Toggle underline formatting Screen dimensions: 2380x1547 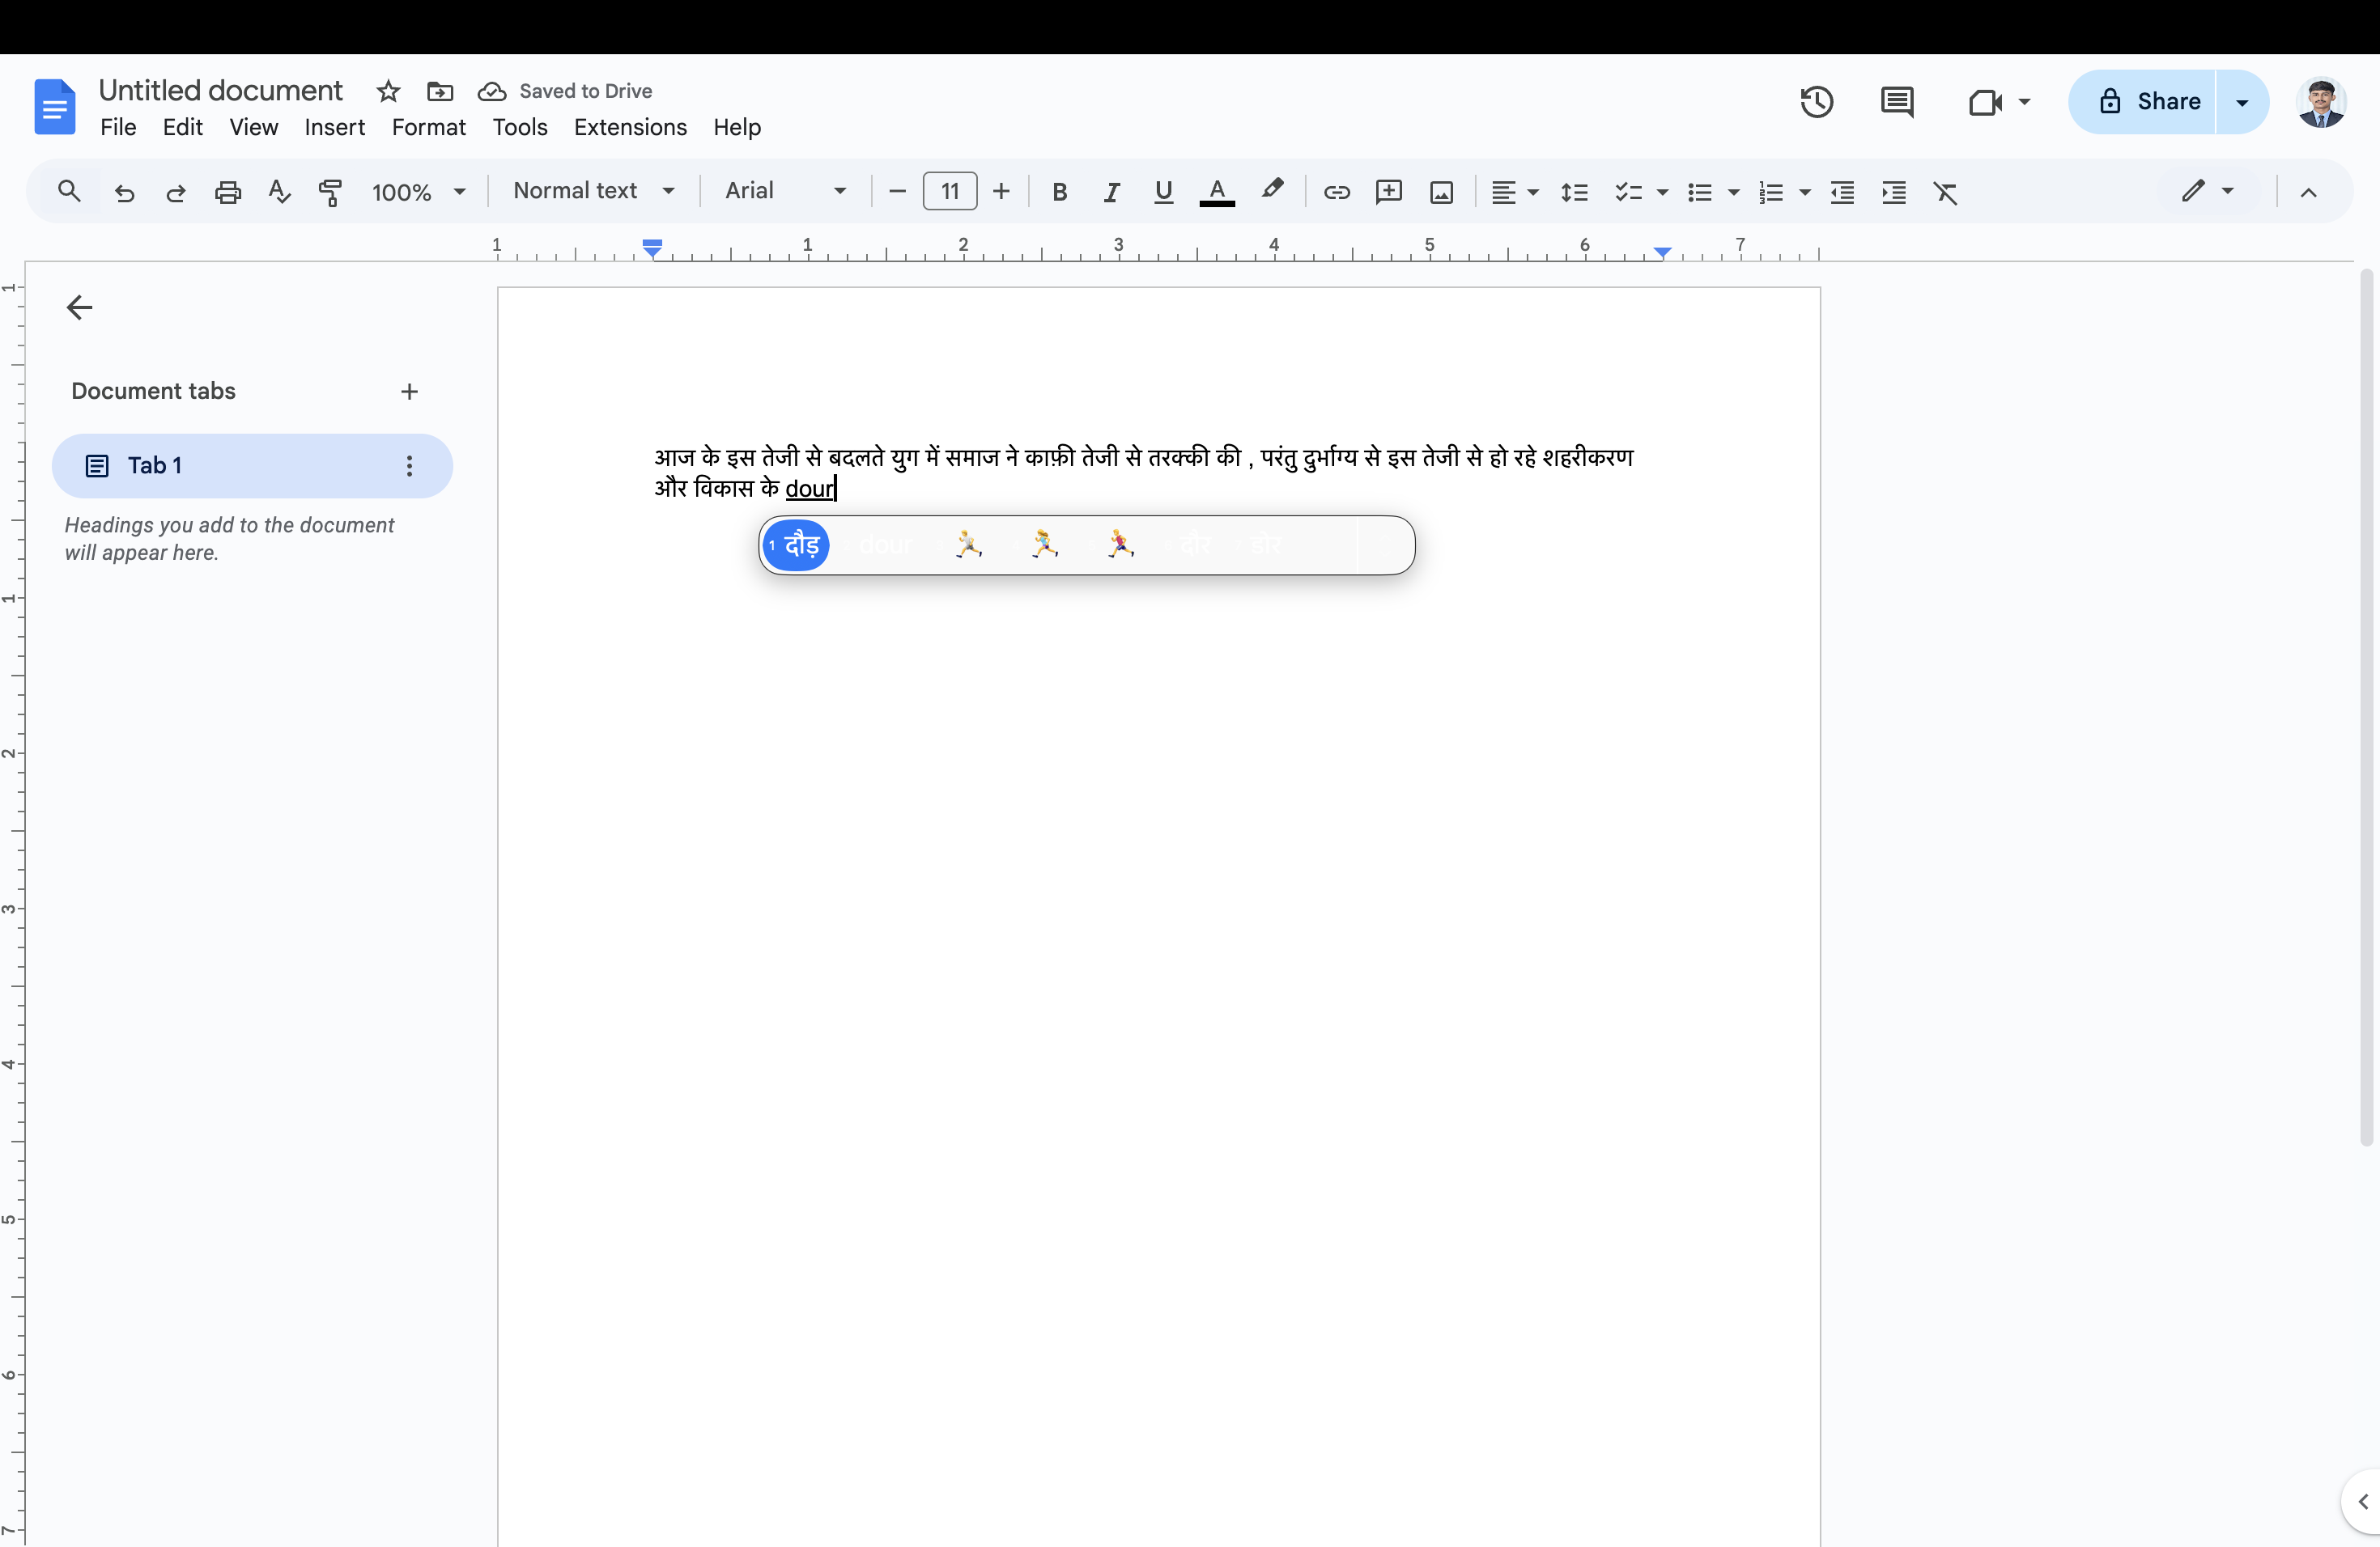(1162, 192)
